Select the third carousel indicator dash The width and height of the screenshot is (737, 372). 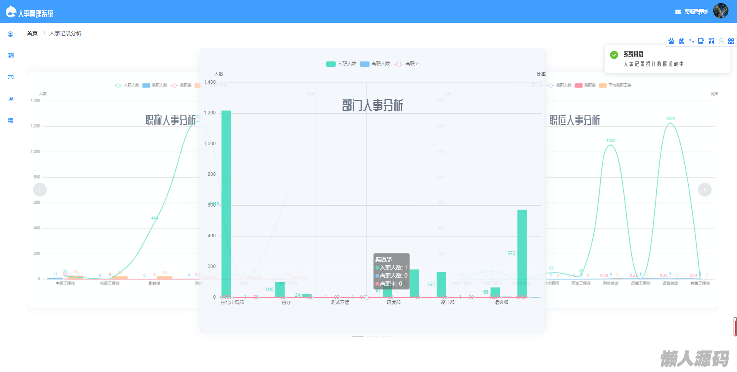pos(387,337)
